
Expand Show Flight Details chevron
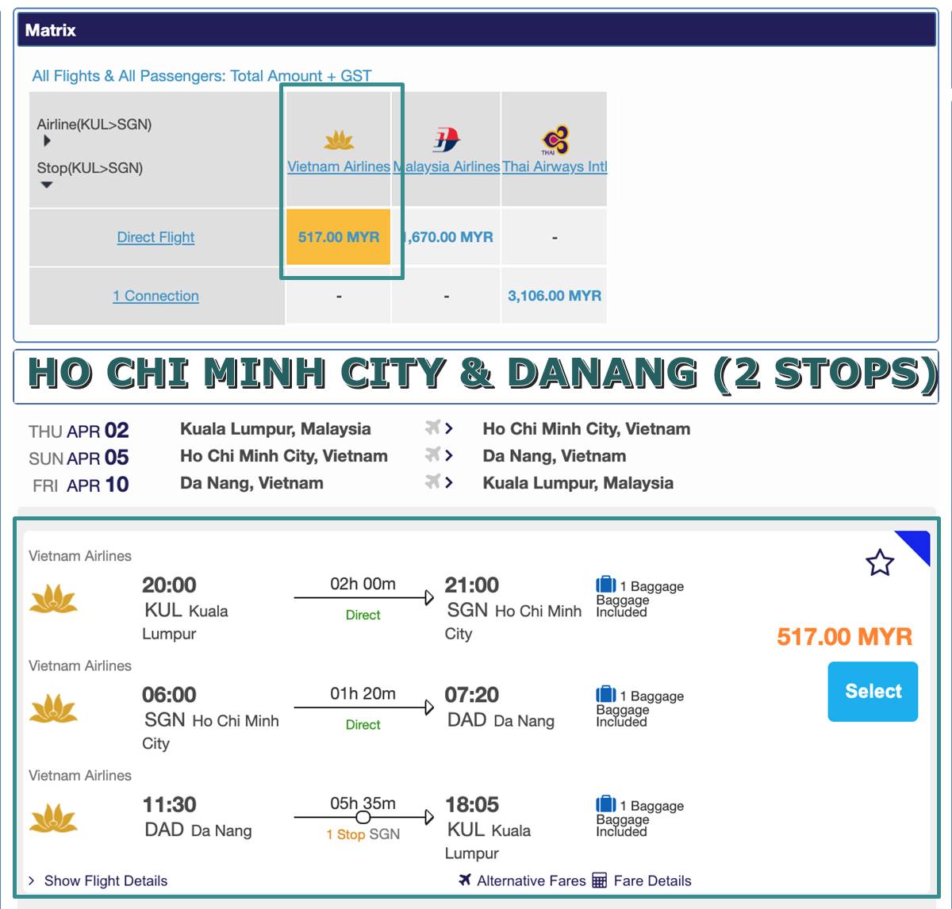point(32,880)
